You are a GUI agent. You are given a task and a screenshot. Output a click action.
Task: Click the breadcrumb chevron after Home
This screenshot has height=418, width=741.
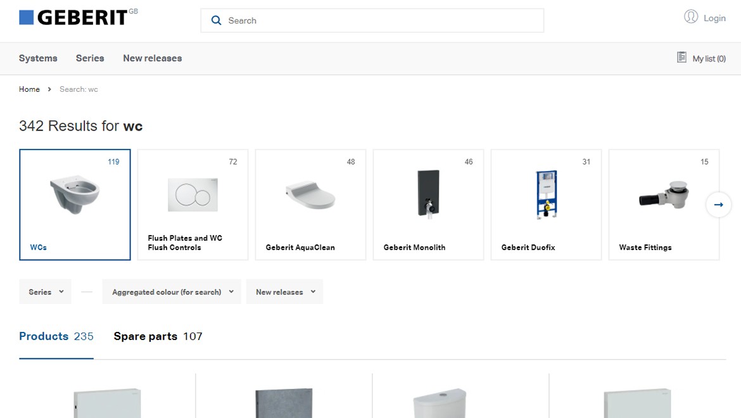coord(49,89)
